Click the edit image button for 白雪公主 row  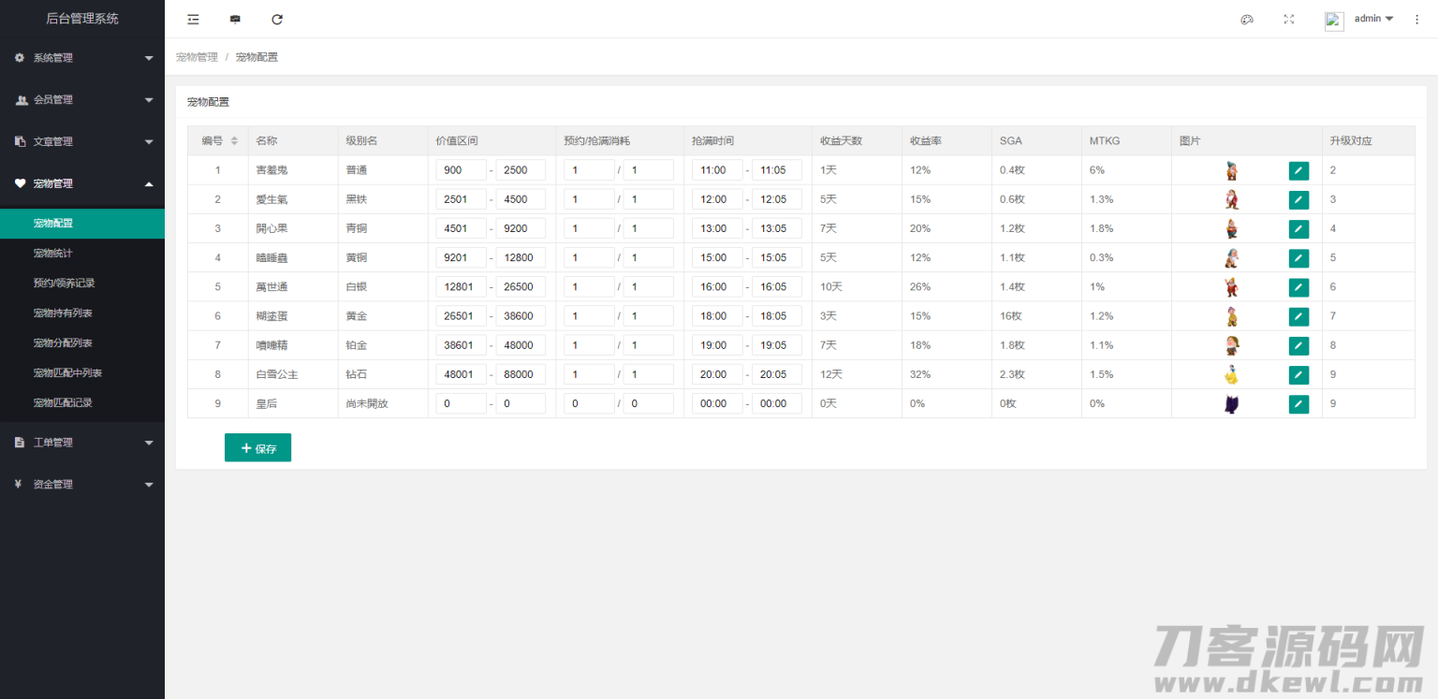tap(1299, 374)
